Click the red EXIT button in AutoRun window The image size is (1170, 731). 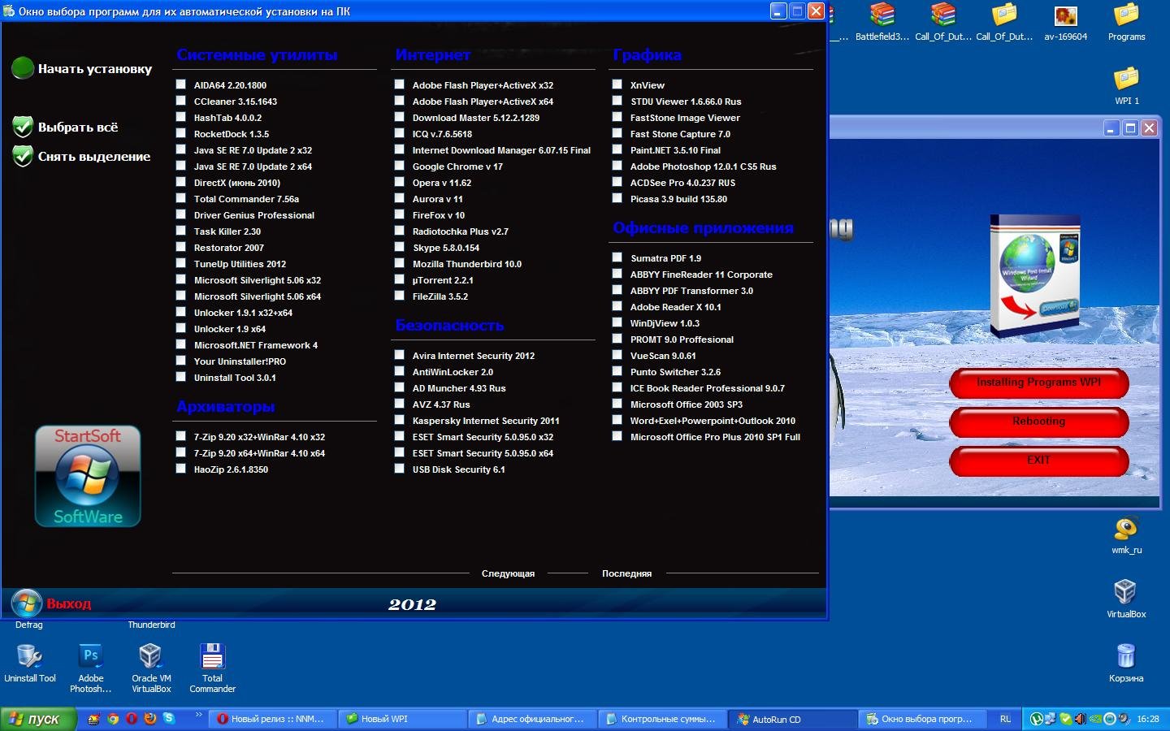point(1039,461)
